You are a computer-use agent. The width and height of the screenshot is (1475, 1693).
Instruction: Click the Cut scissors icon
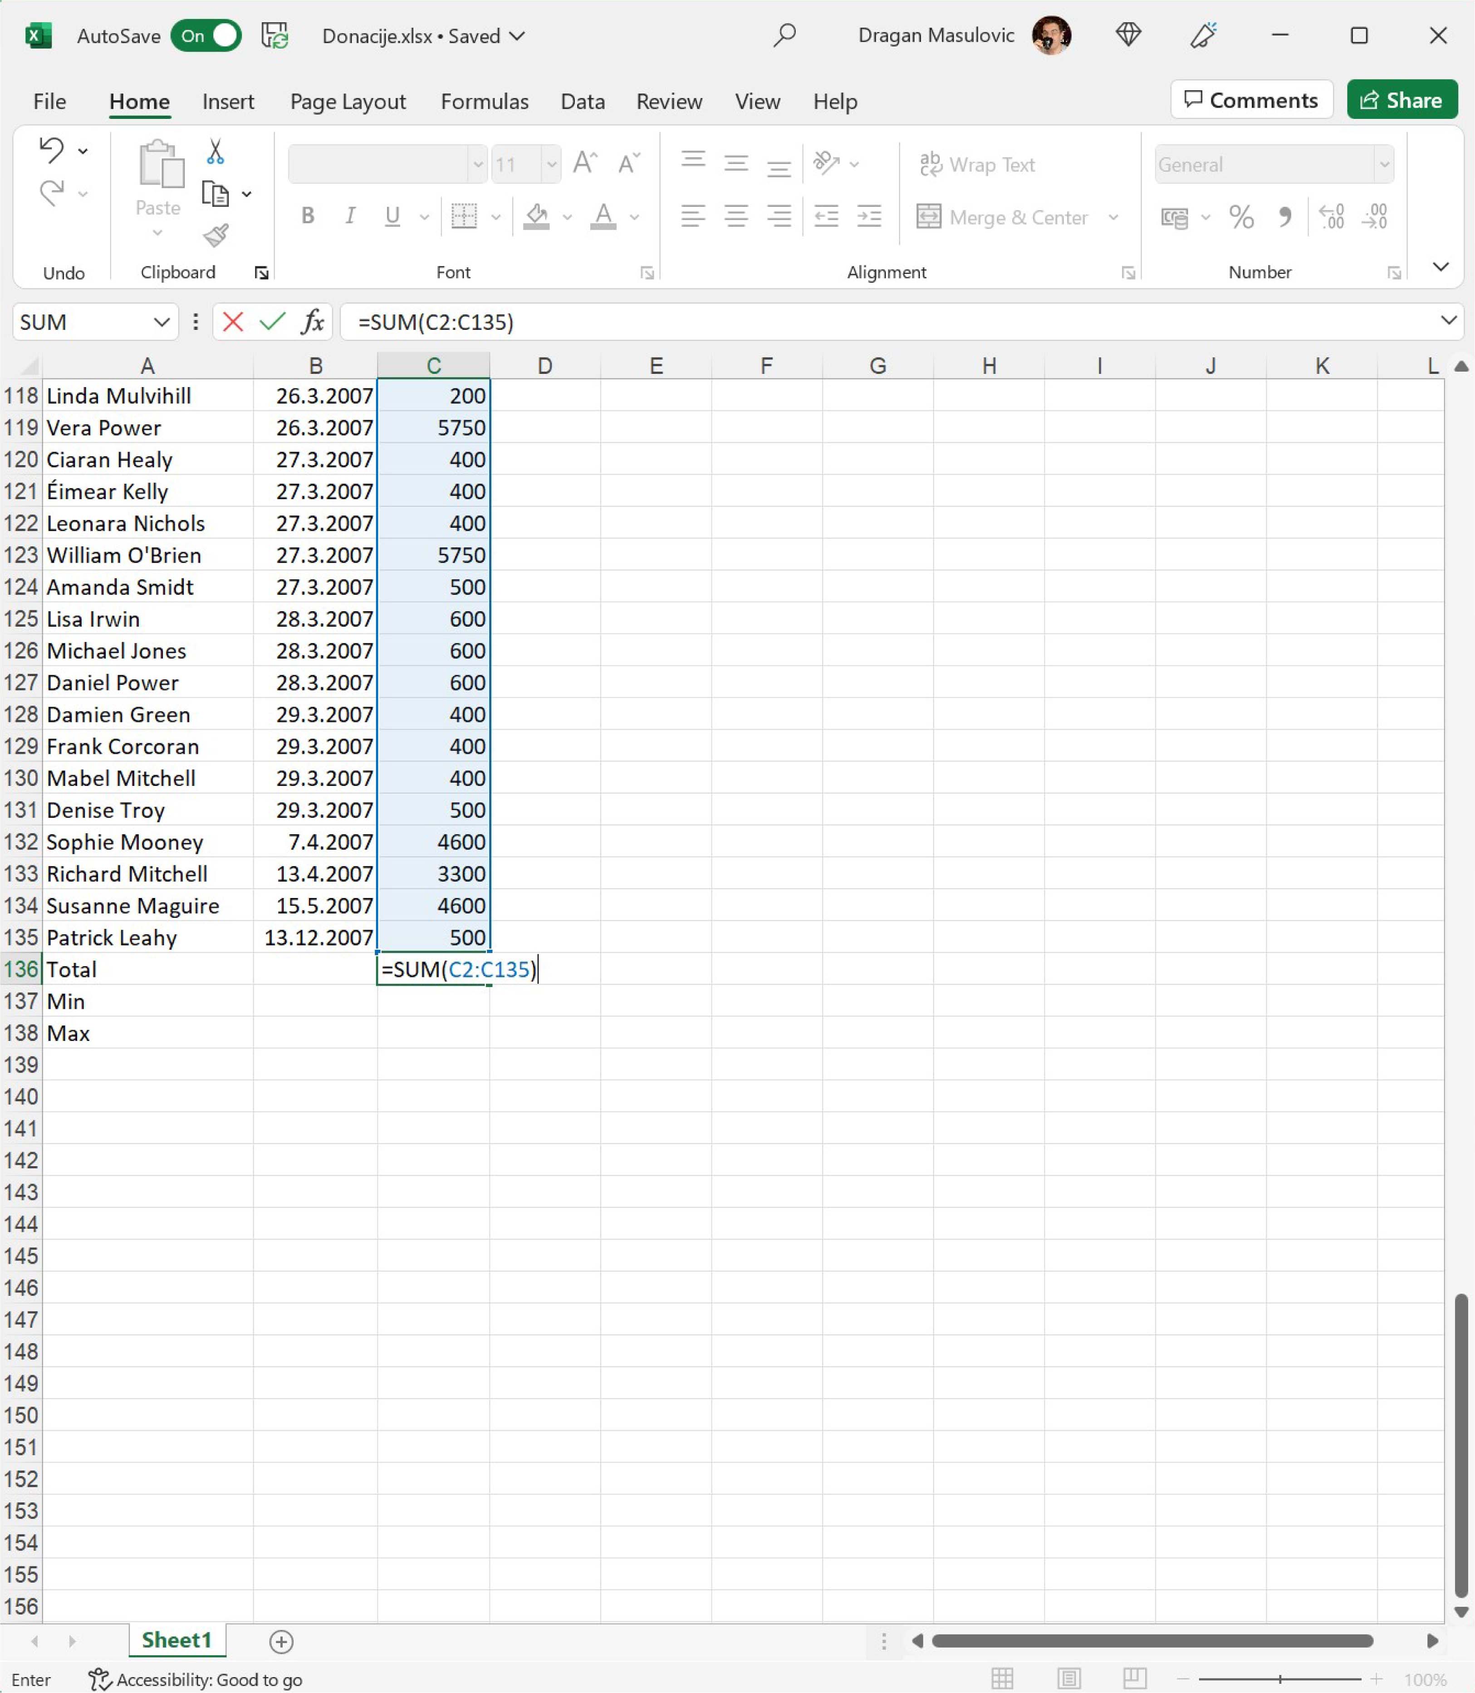[x=215, y=152]
